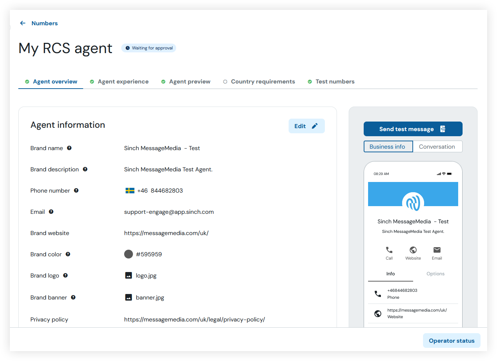497x361 pixels.
Task: Click the Website globe icon in phone preview
Action: pos(413,250)
